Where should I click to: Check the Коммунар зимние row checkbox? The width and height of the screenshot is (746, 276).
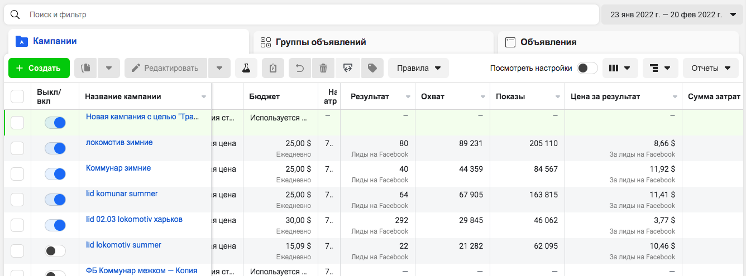[x=17, y=174]
